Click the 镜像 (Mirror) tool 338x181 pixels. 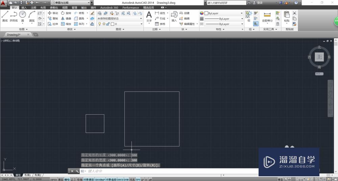point(66,19)
